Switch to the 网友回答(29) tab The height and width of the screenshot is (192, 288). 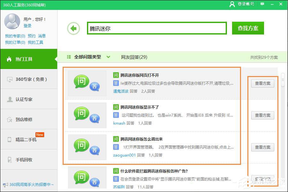pos(134,57)
